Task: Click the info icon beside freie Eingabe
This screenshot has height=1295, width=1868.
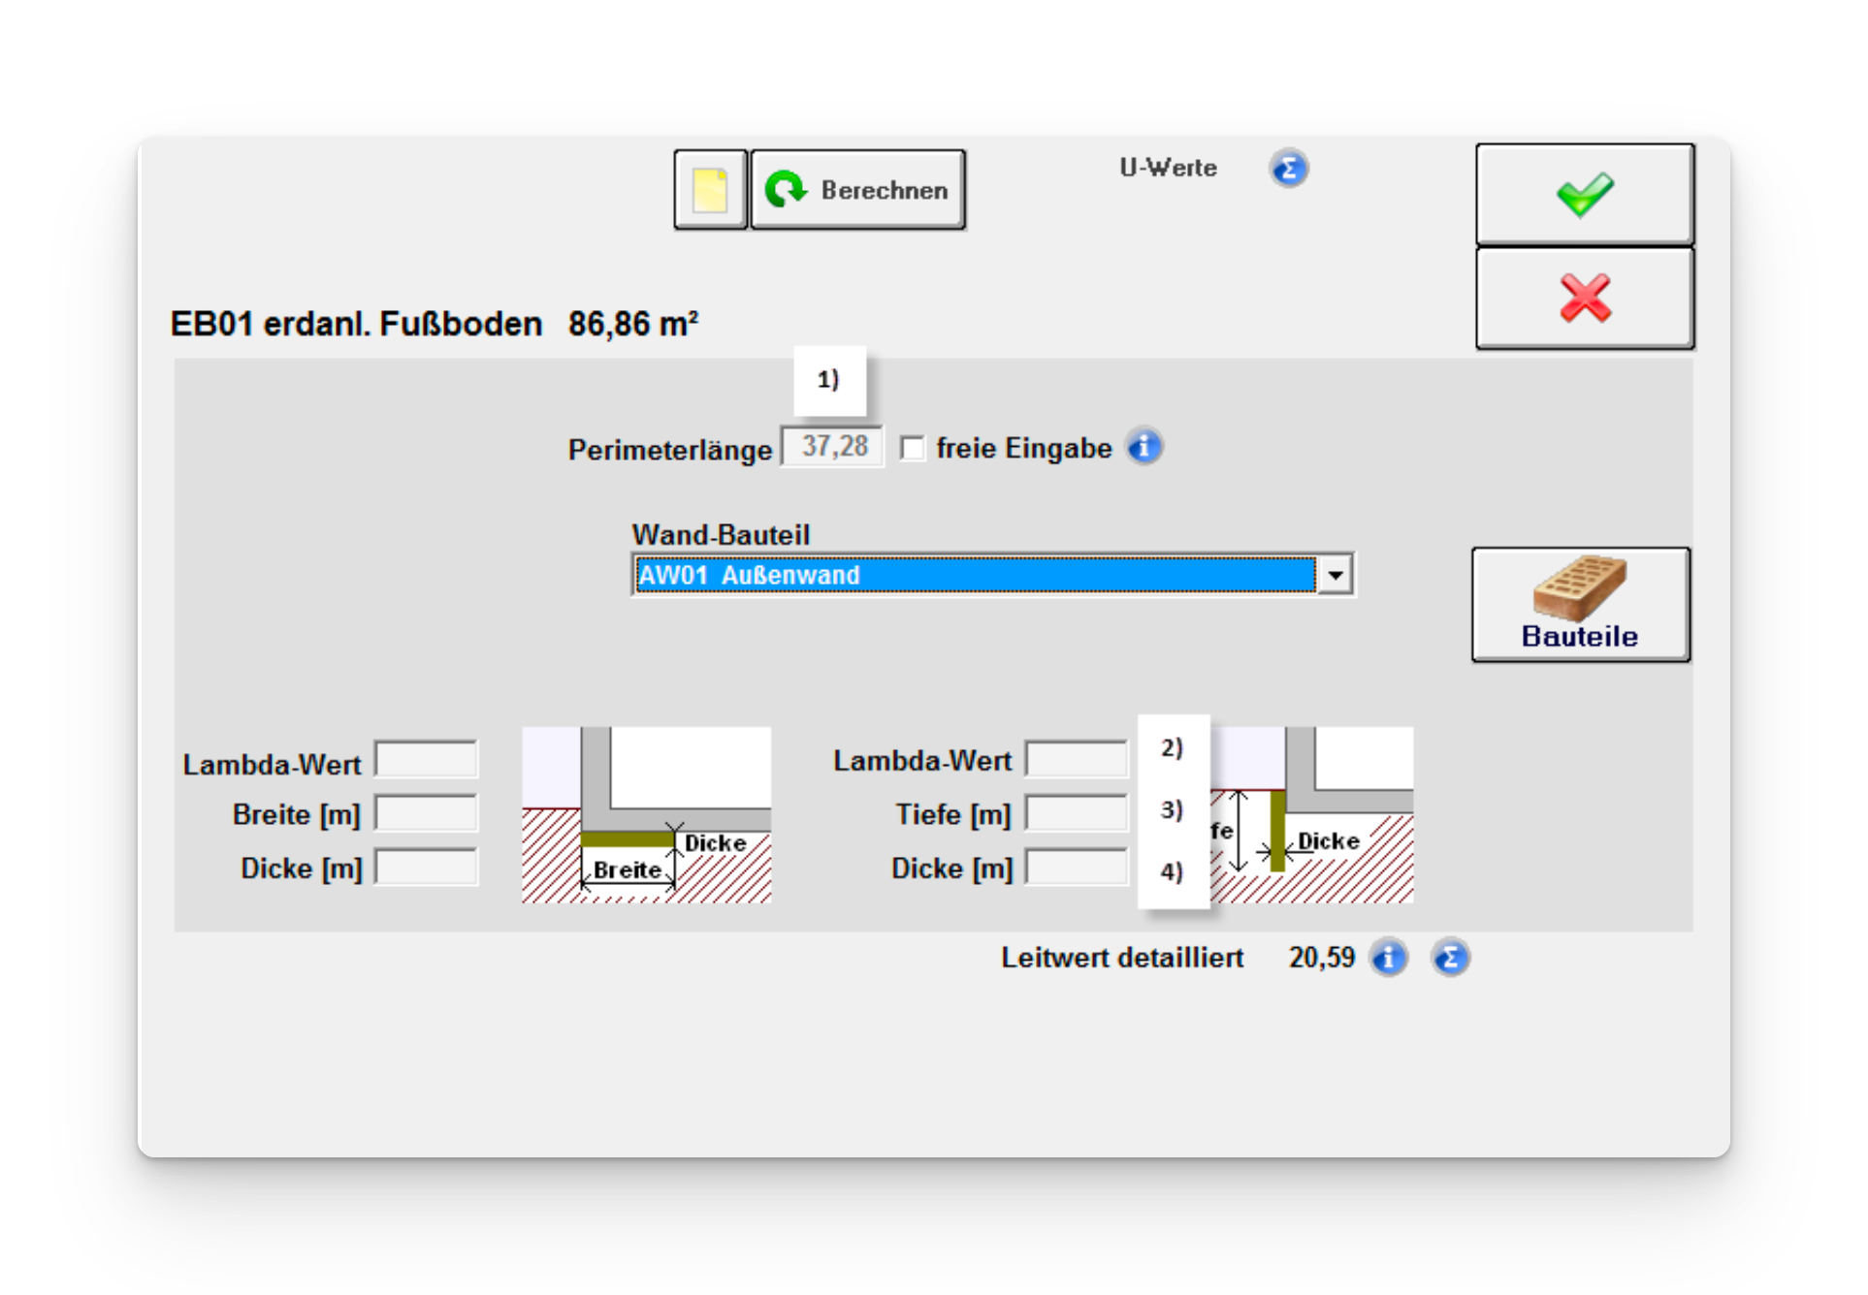Action: click(x=1143, y=447)
